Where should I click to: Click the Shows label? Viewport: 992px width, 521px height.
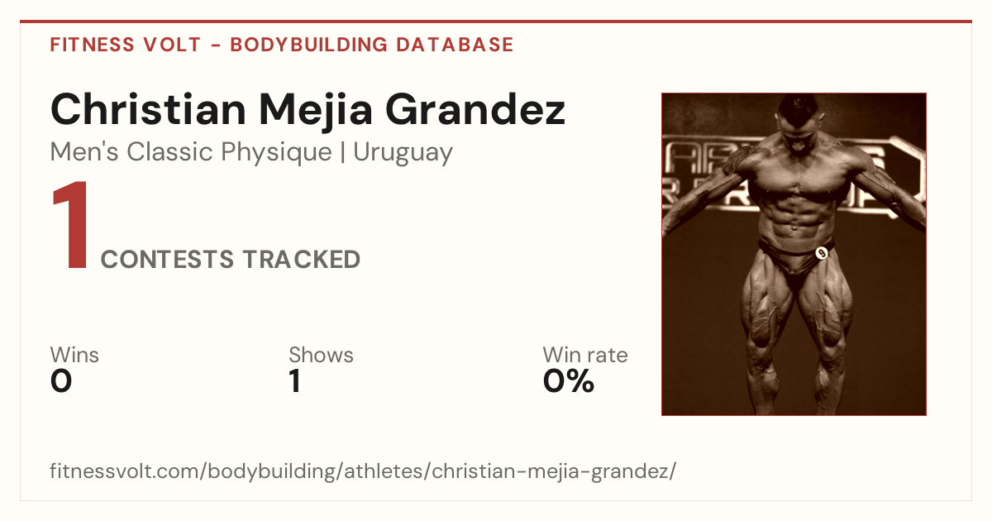coord(321,355)
